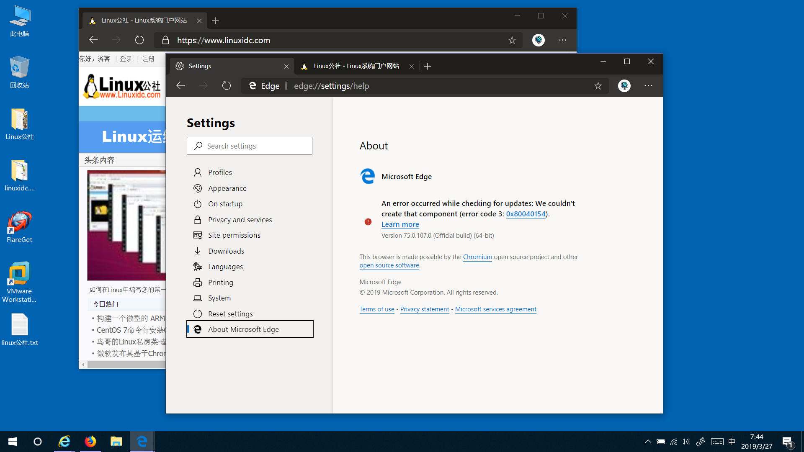Open a new tab in the Settings window
Image resolution: width=804 pixels, height=452 pixels.
point(428,66)
